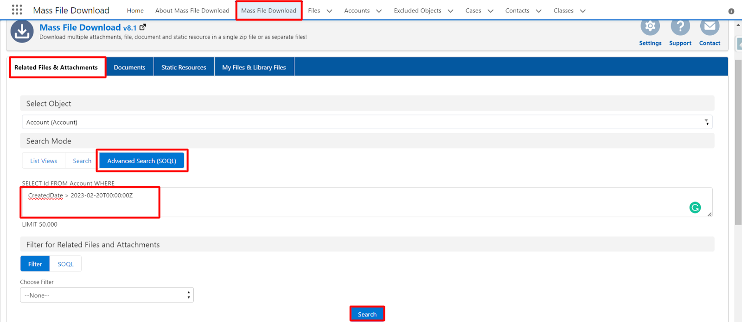Click the Support link text
Viewport: 742px width, 322px height.
point(680,43)
